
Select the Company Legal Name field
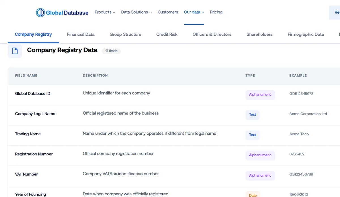(35, 114)
